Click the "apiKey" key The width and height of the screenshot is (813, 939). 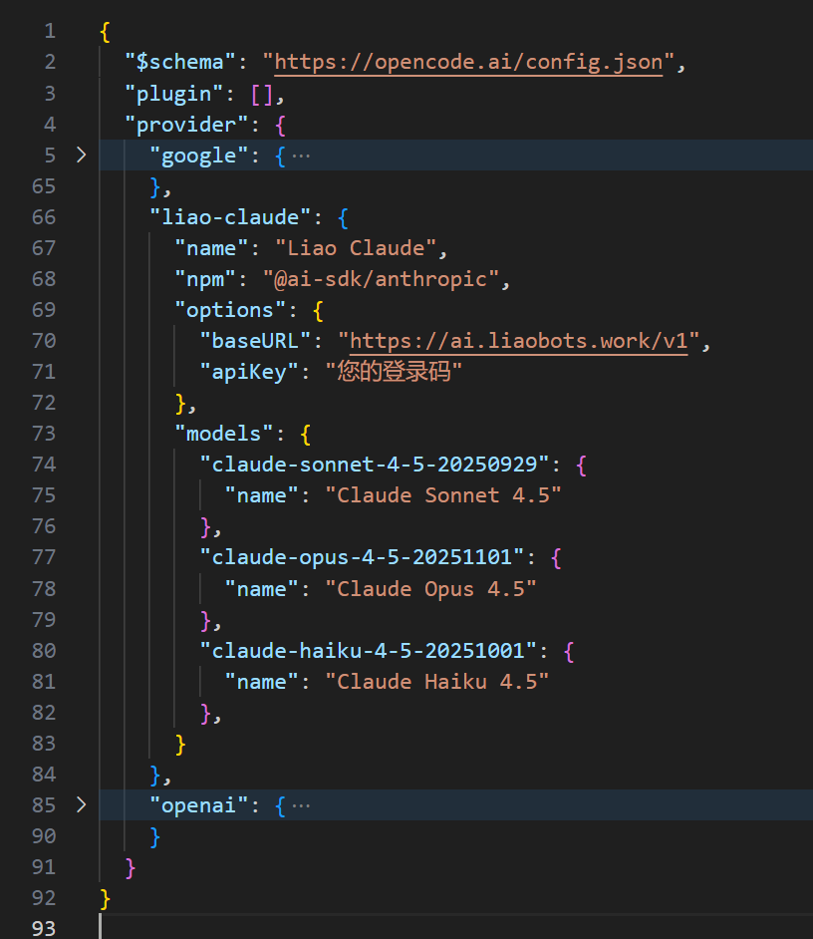tap(249, 372)
